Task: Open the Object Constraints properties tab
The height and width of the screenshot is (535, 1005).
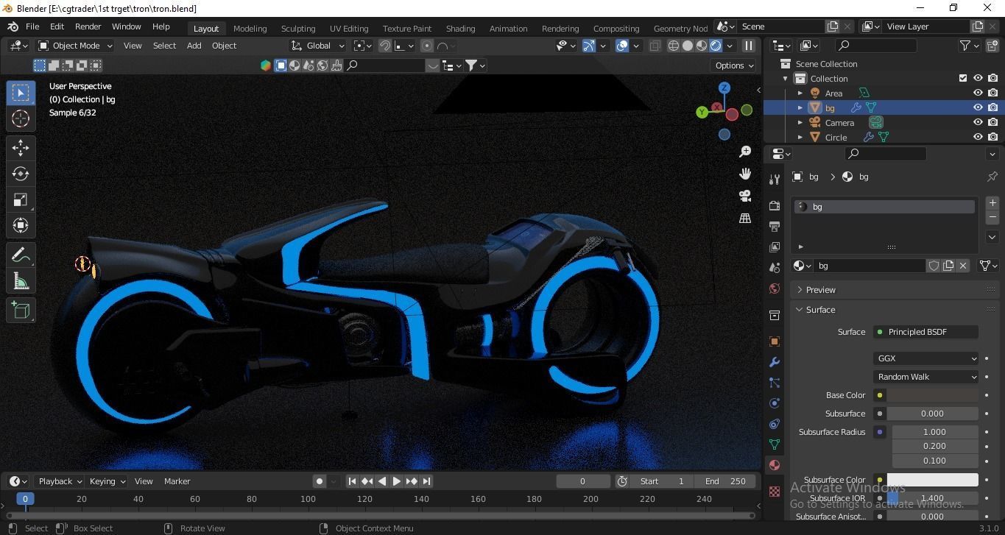Action: (x=774, y=424)
